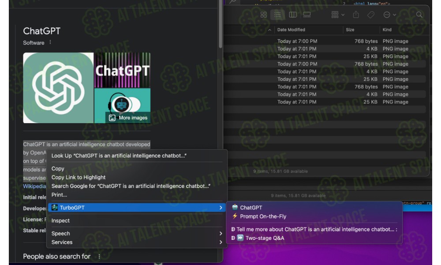Screen dimensions: 441x265
Task: Choose "Tell me more about ChatGPT…" prompt
Action: coord(314,229)
